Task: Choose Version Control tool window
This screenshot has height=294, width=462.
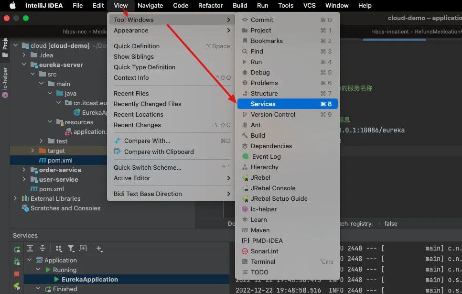Action: click(287, 114)
